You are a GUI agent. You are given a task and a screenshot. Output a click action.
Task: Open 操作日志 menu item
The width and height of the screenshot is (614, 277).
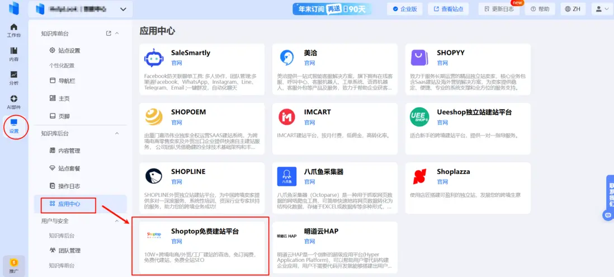pyautogui.click(x=65, y=186)
